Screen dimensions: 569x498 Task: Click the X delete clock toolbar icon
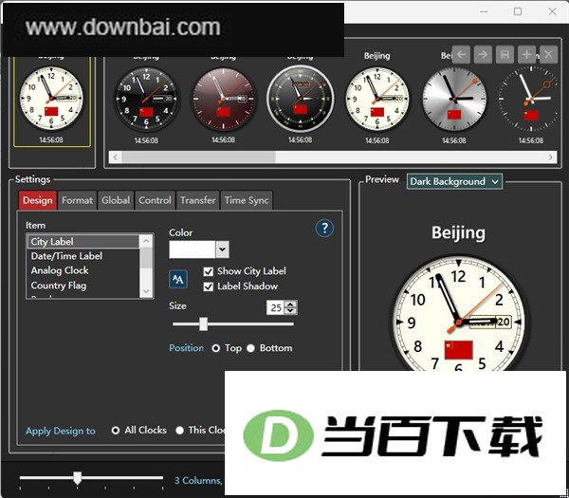tap(548, 54)
